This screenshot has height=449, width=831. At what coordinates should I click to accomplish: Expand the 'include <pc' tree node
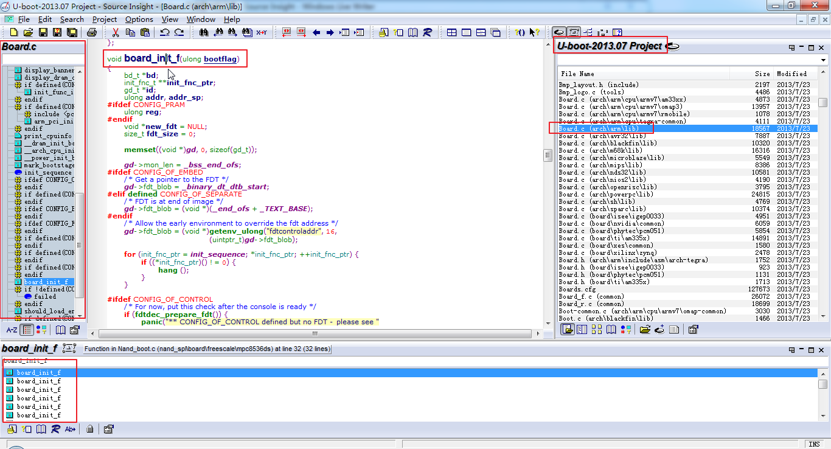click(28, 114)
